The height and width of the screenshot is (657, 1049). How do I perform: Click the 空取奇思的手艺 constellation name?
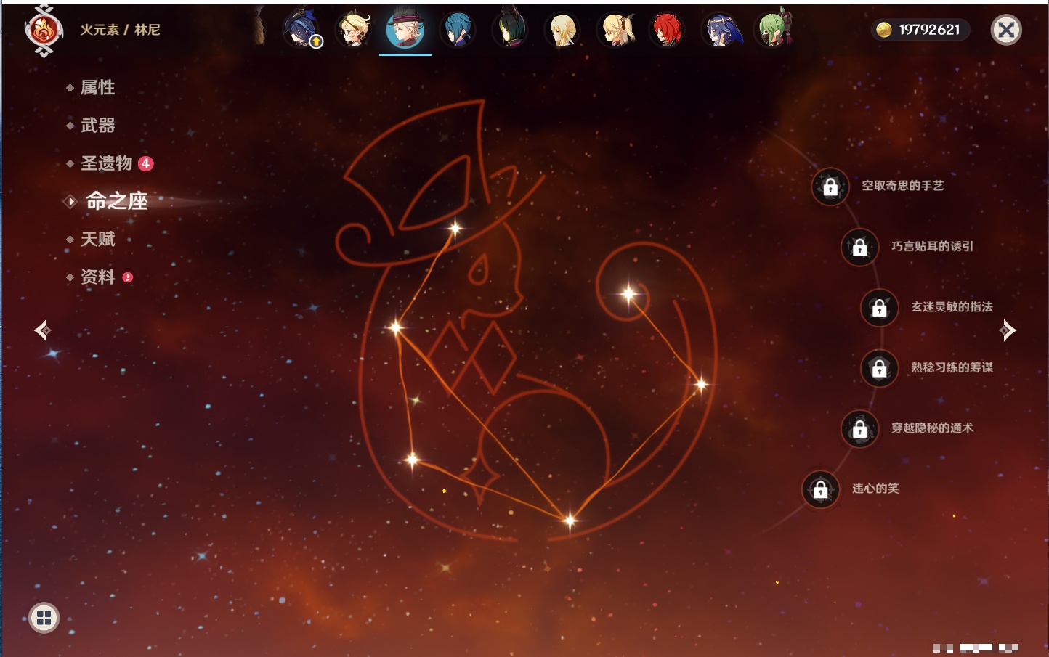coord(903,186)
